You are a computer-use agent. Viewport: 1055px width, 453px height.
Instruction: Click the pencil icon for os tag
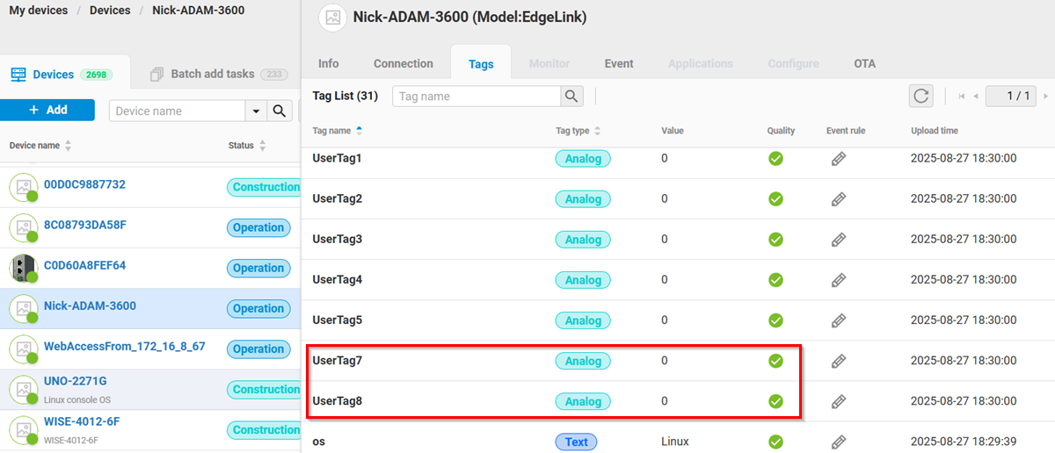839,442
